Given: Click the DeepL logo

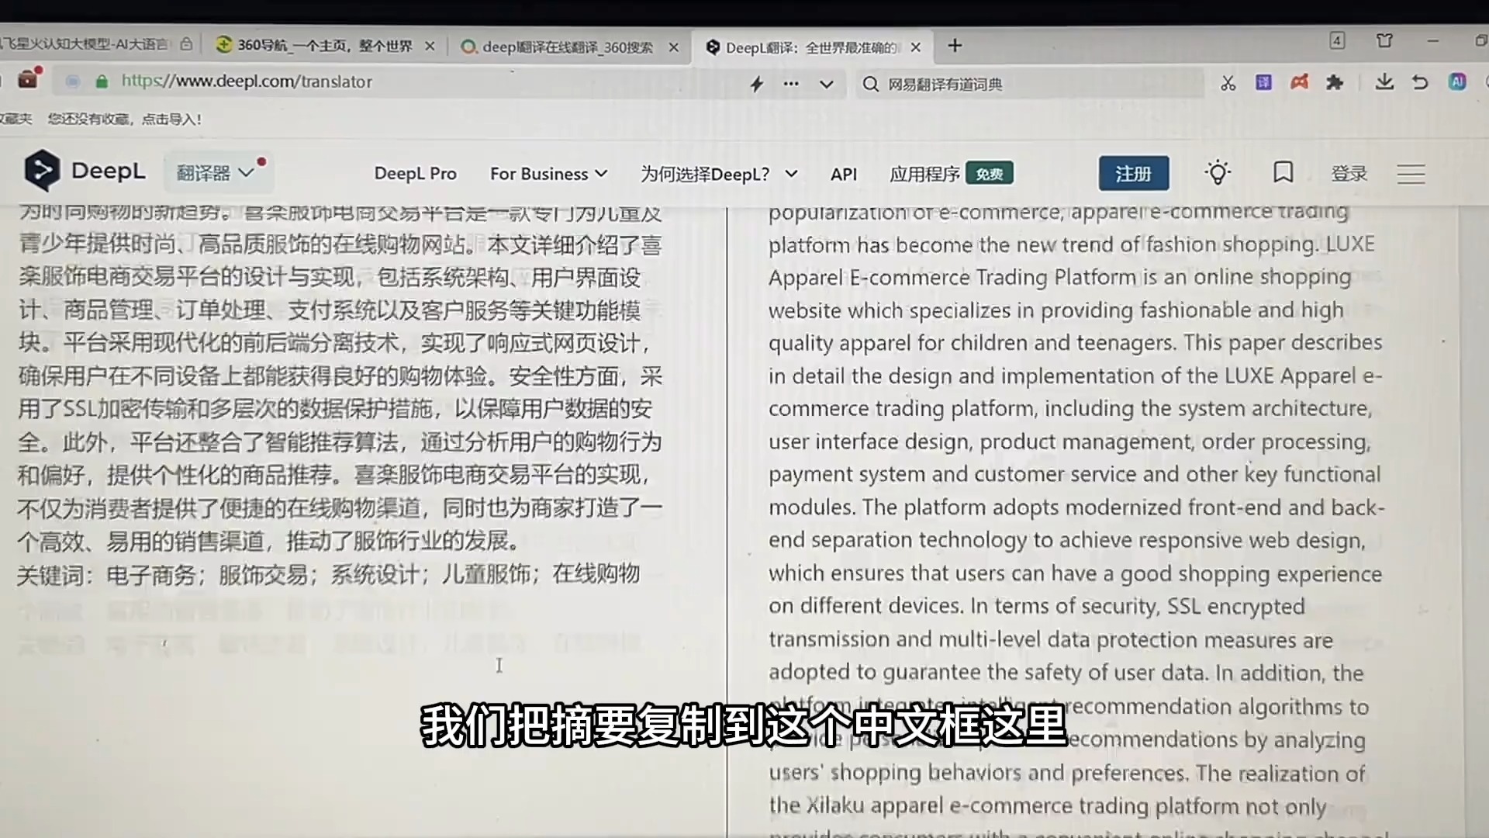Looking at the screenshot, I should coord(85,171).
